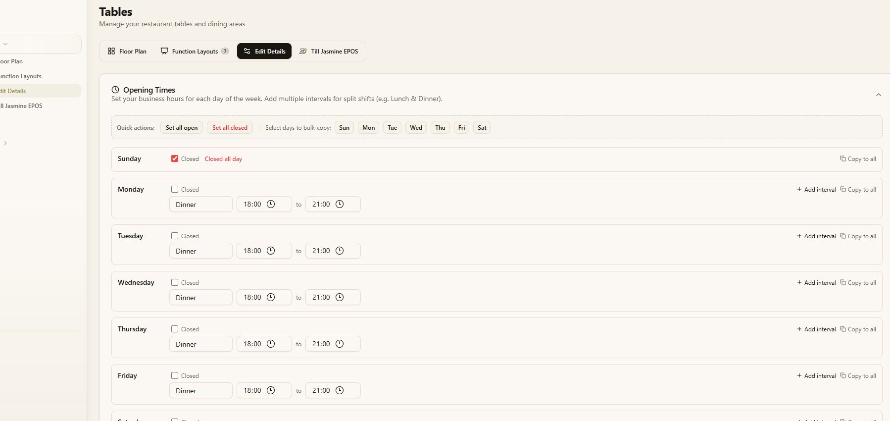This screenshot has width=890, height=421.
Task: Mark Thursday as Closed
Action: pyautogui.click(x=175, y=329)
